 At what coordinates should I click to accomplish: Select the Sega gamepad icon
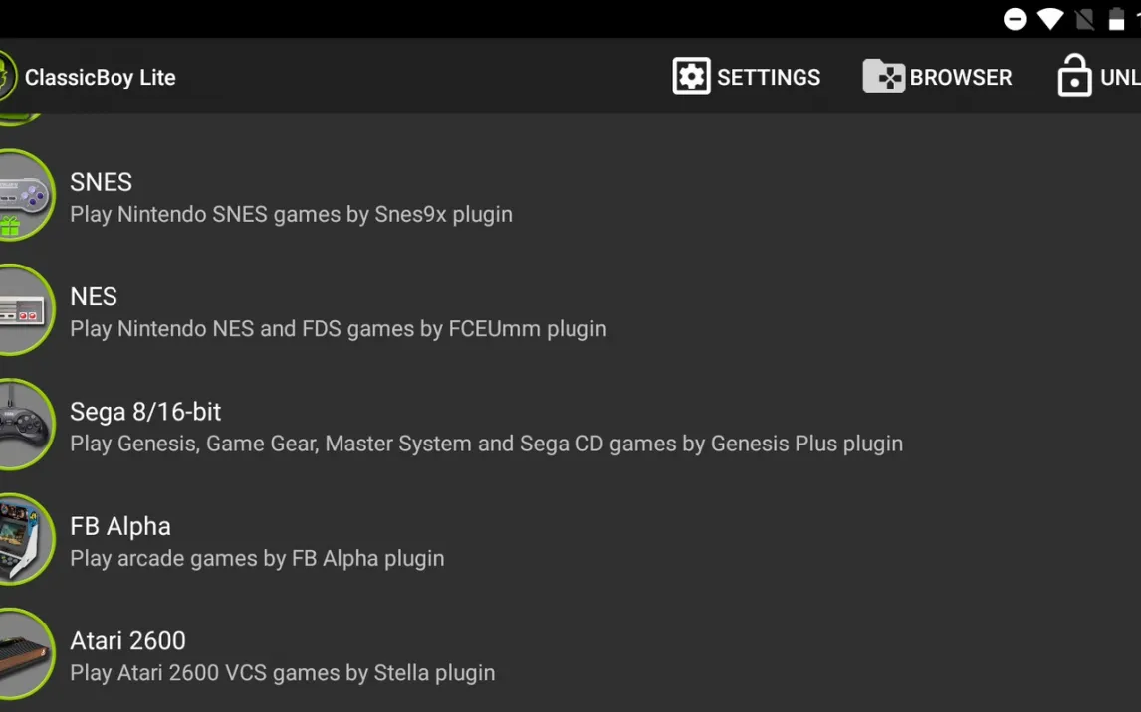click(x=26, y=425)
